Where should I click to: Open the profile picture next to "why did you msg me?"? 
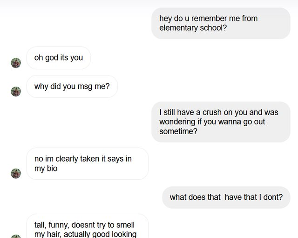(x=16, y=91)
